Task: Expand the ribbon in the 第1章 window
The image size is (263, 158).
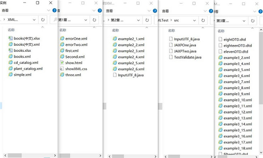Action: pos(94,11)
